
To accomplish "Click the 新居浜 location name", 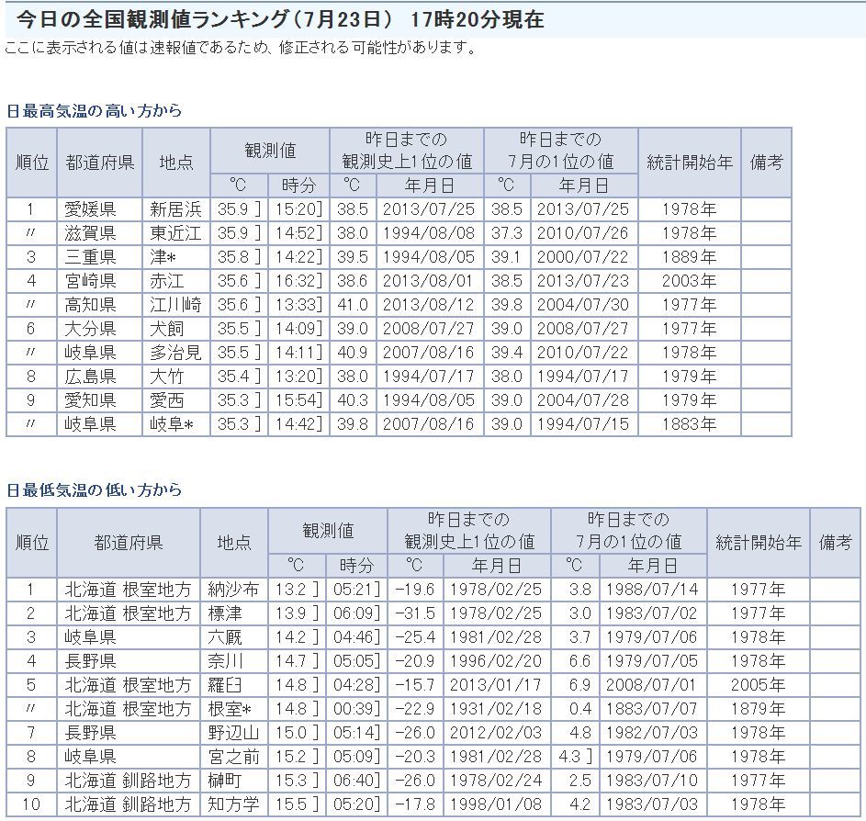I will point(175,209).
